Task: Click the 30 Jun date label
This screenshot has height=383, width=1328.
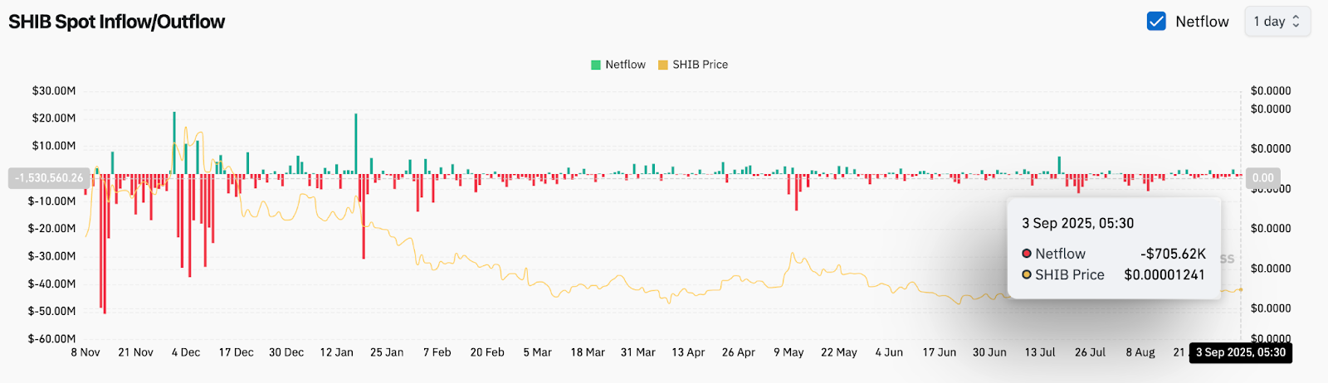Action: tap(989, 352)
